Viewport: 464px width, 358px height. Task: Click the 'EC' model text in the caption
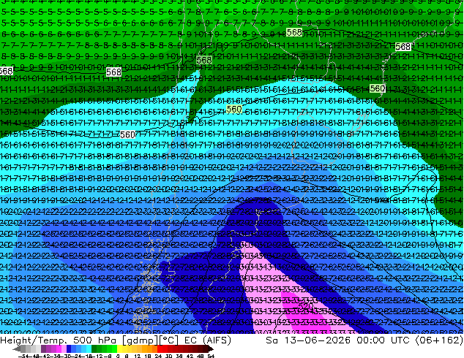(x=191, y=340)
